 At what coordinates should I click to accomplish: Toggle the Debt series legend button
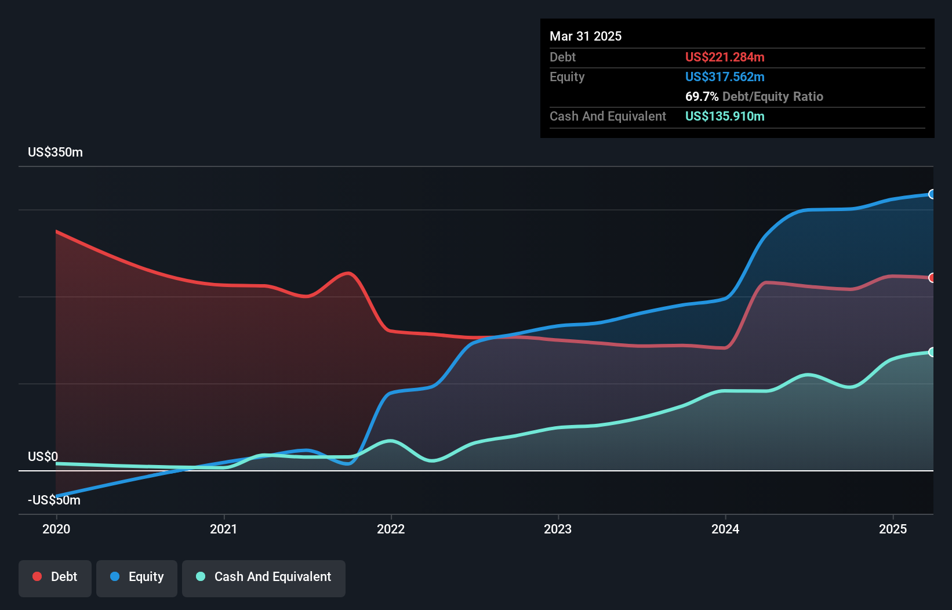55,578
